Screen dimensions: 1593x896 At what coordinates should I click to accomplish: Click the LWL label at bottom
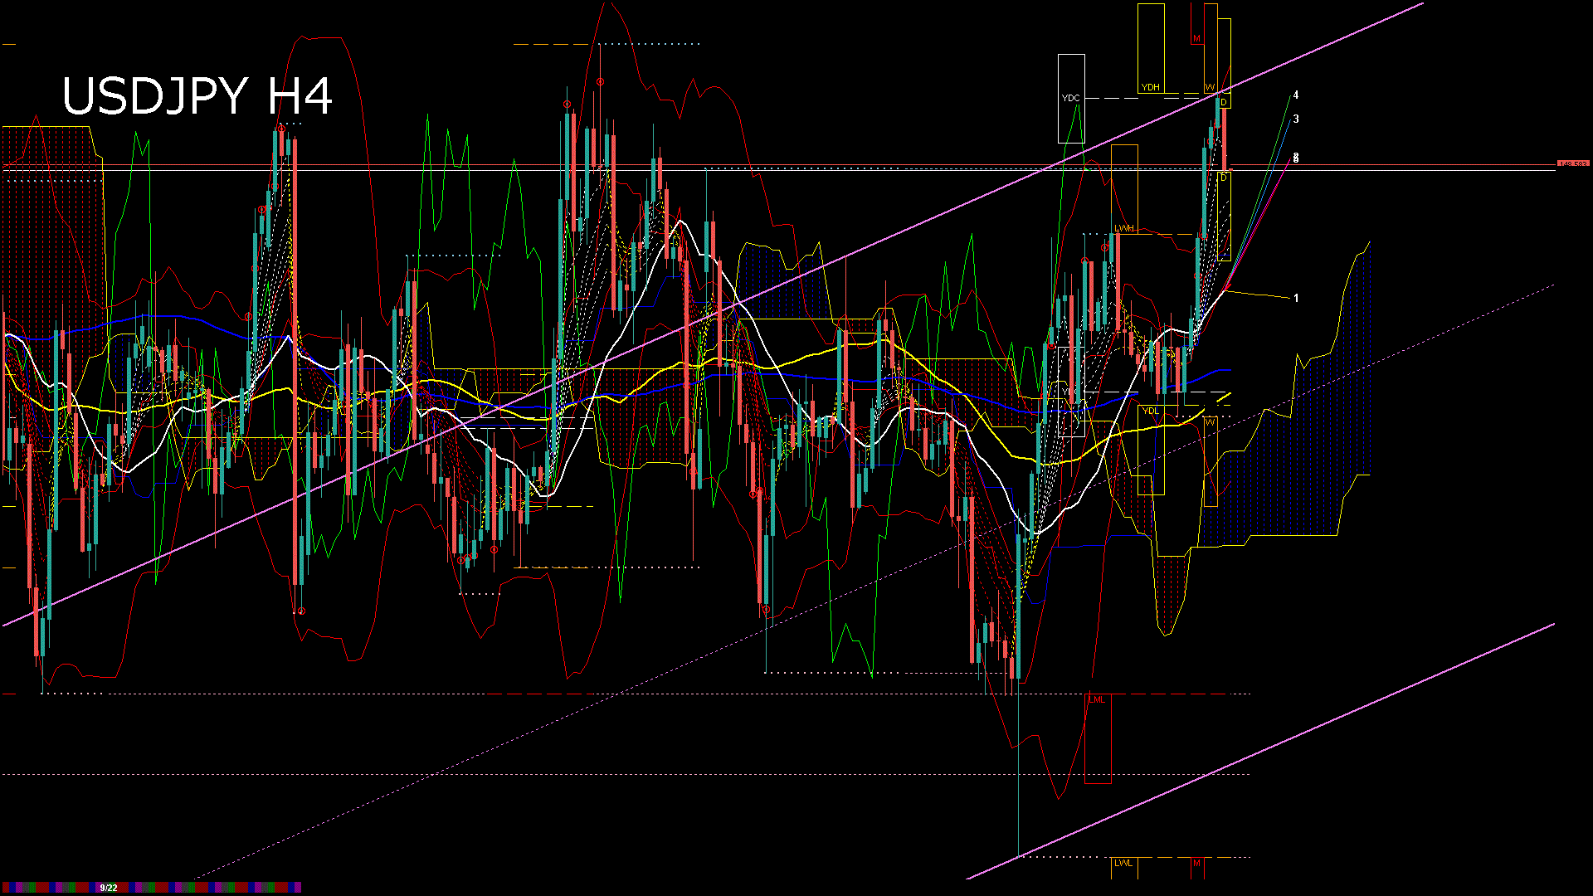[1123, 863]
